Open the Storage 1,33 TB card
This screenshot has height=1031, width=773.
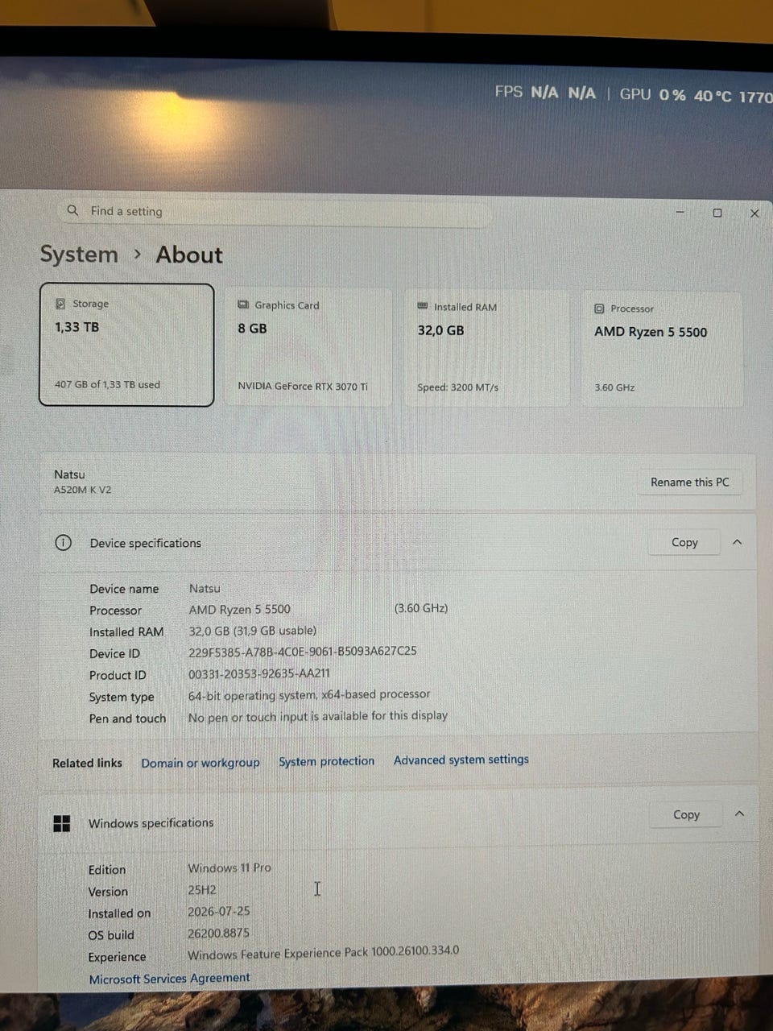point(126,345)
